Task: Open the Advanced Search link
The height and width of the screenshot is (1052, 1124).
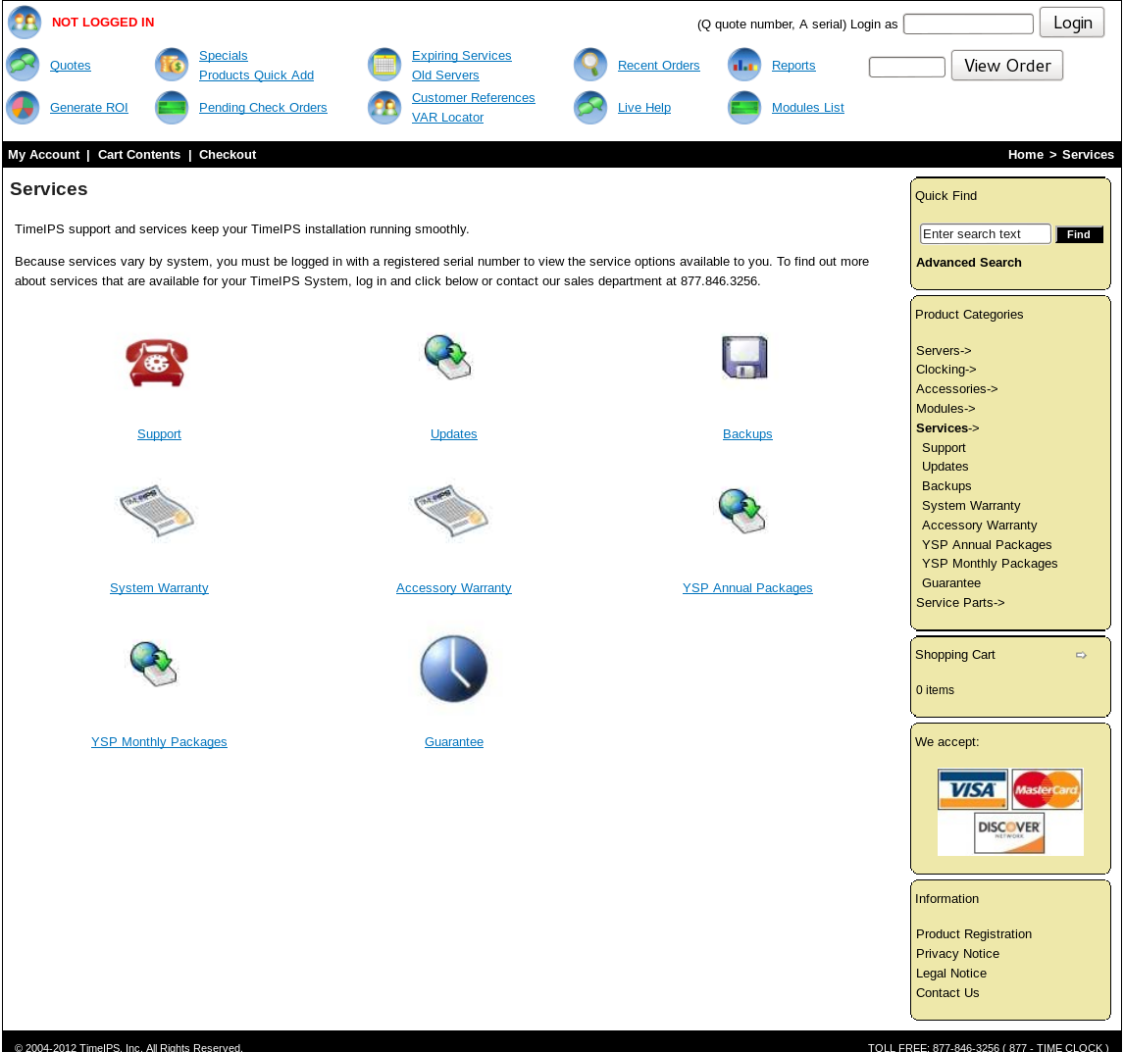Action: [x=968, y=263]
